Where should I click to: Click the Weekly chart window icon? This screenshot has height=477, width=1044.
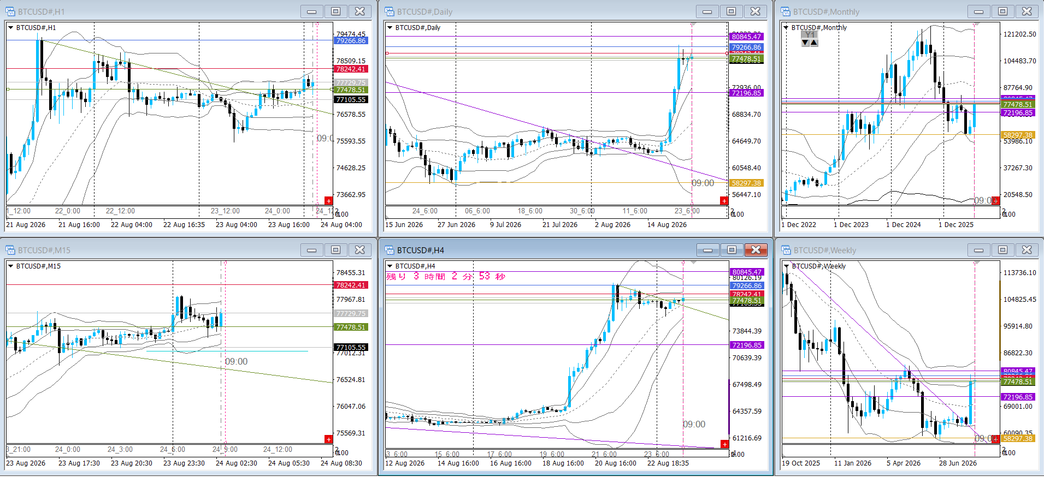point(786,250)
